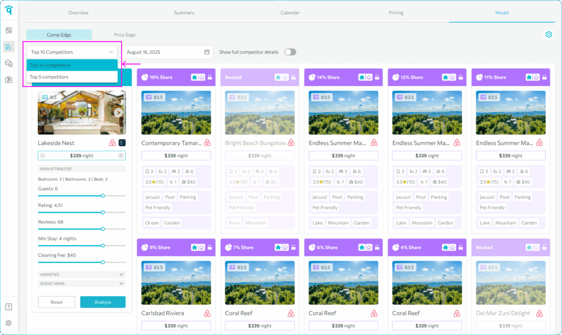Toggle the lock on 14% Share card
562x335 pixels.
point(377,77)
